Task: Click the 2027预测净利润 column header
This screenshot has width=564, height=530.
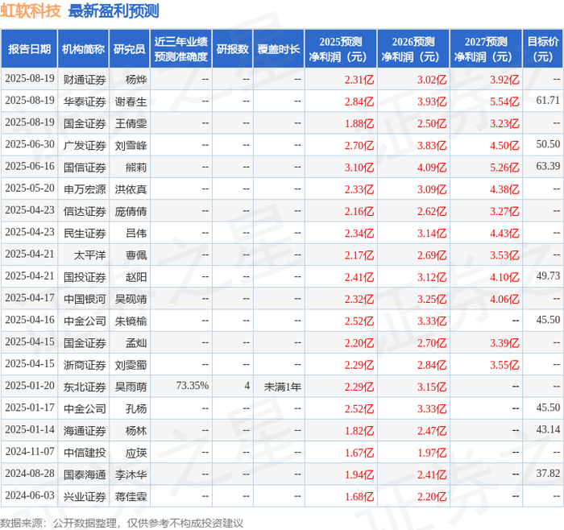Action: tap(486, 49)
